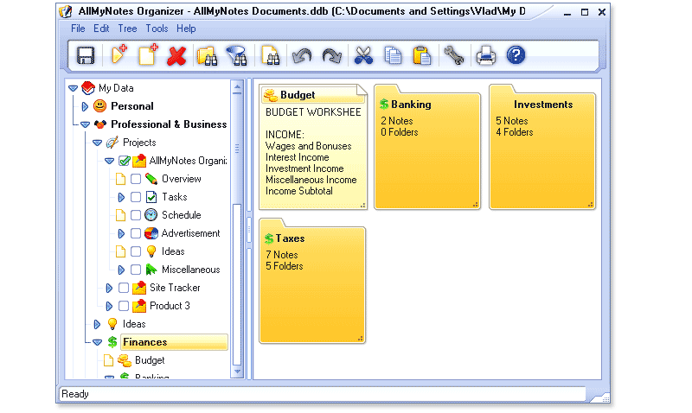This screenshot has height=413, width=692.
Task: Collapse the My Data root node
Action: [x=74, y=89]
